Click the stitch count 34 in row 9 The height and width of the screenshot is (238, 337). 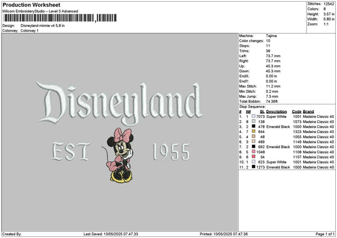pos(262,157)
